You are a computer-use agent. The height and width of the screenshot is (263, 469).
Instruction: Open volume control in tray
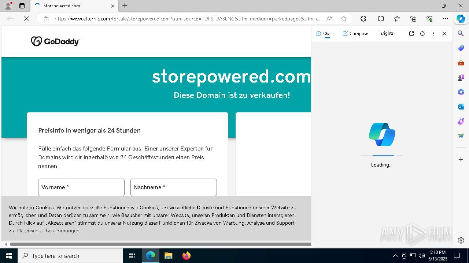422,256
